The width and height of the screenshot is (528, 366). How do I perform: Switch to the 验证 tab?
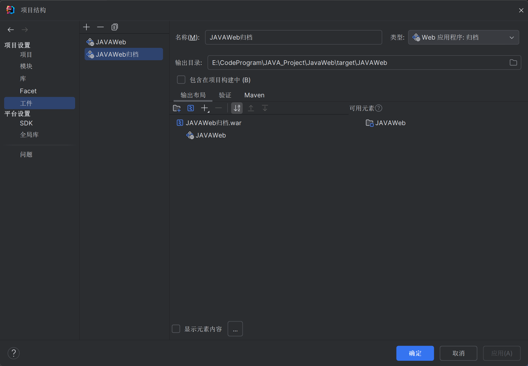pyautogui.click(x=225, y=95)
